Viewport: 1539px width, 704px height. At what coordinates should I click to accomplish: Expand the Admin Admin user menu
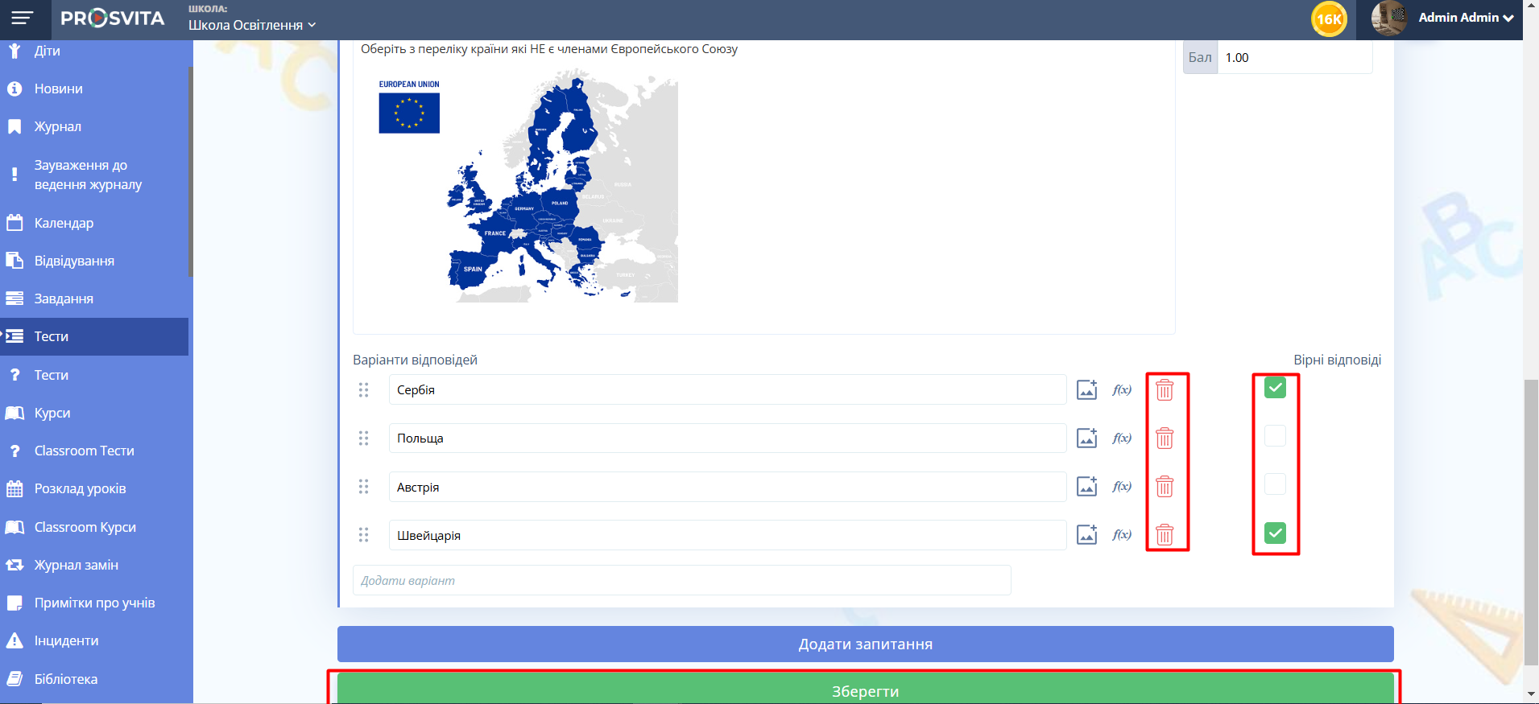pyautogui.click(x=1465, y=18)
